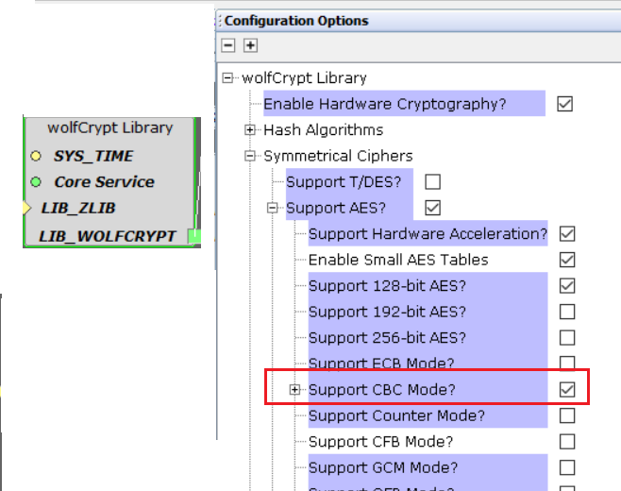Check the Support Counter Mode box

[567, 415]
